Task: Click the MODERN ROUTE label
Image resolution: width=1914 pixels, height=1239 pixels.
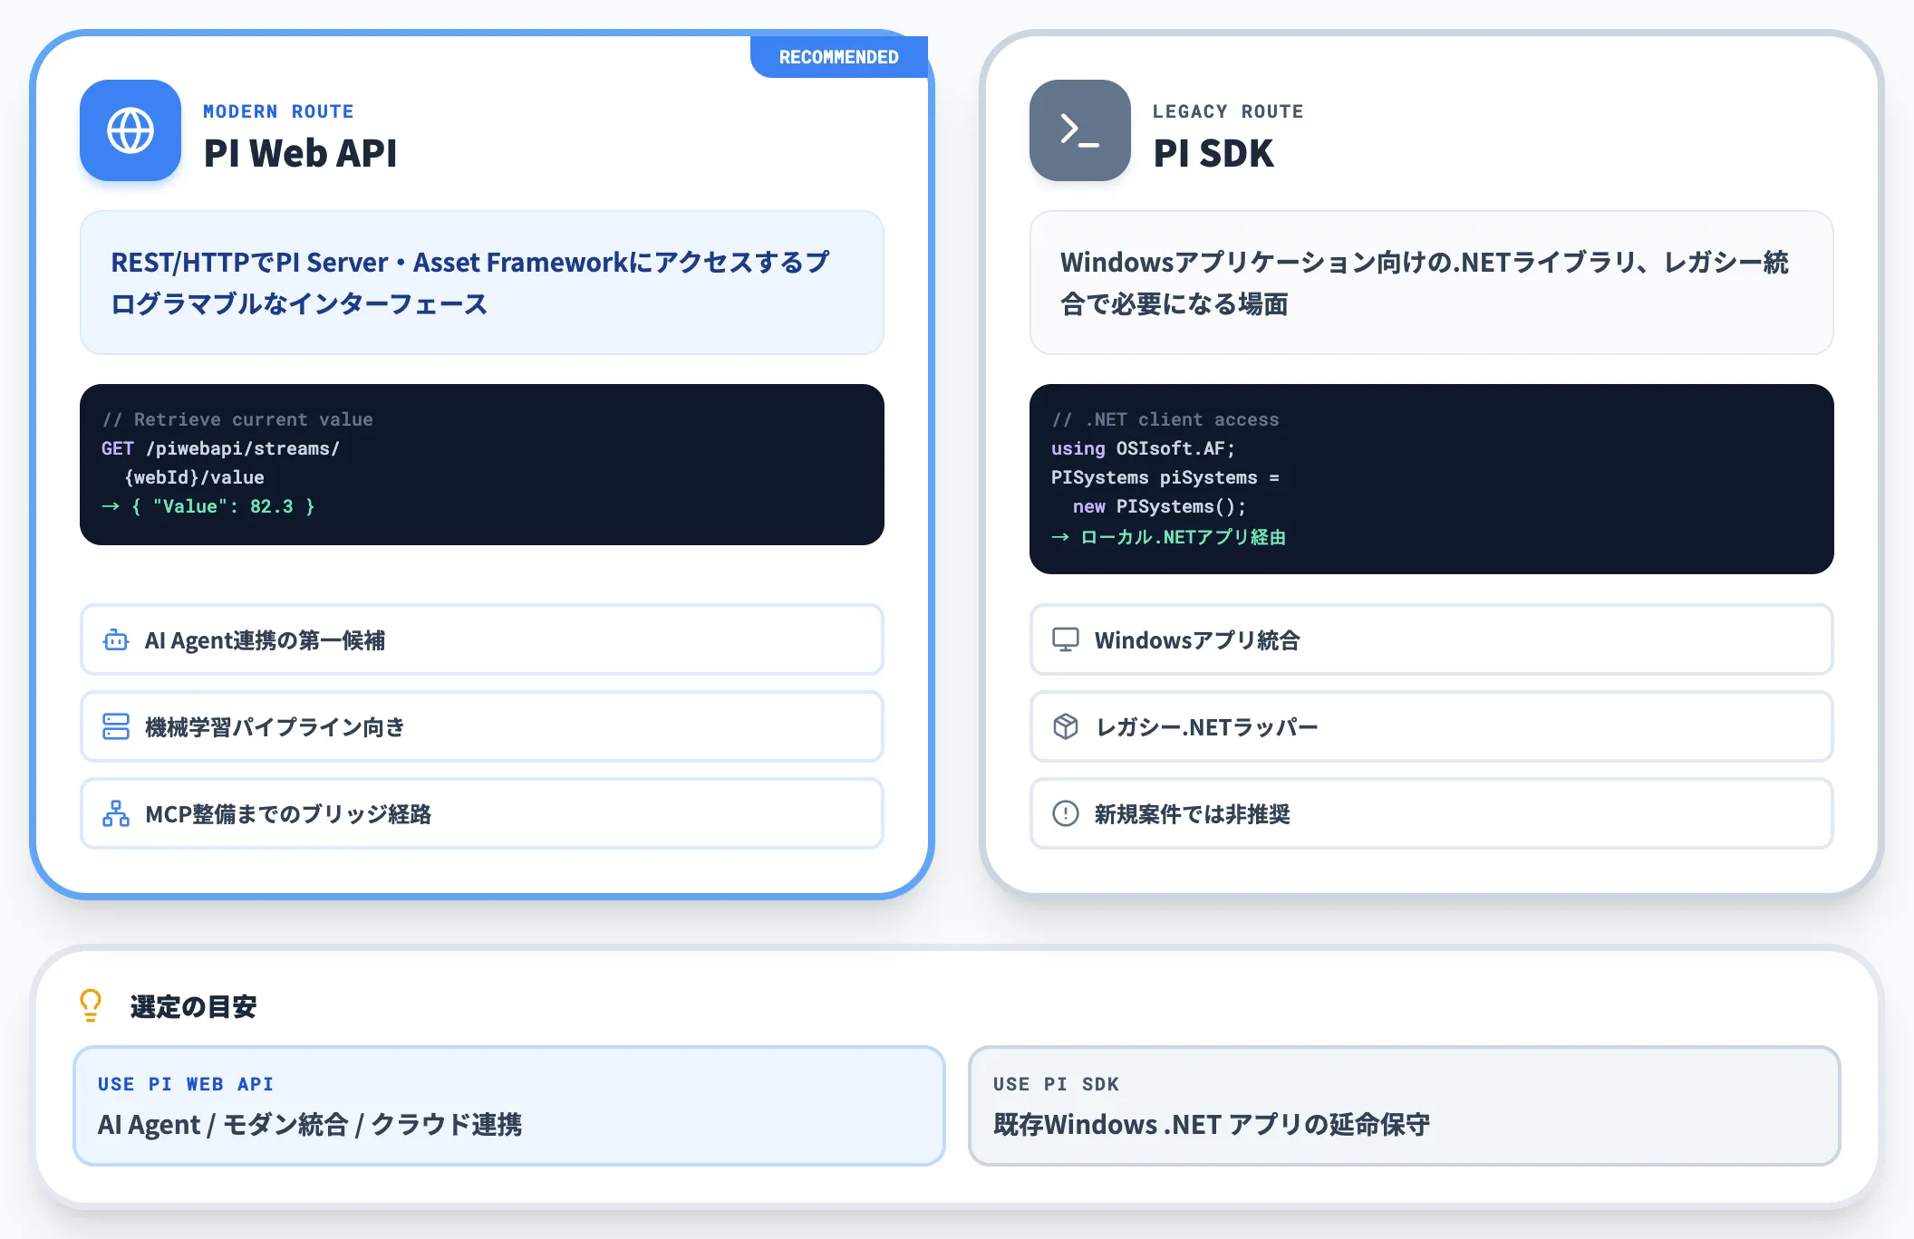Action: coord(278,111)
